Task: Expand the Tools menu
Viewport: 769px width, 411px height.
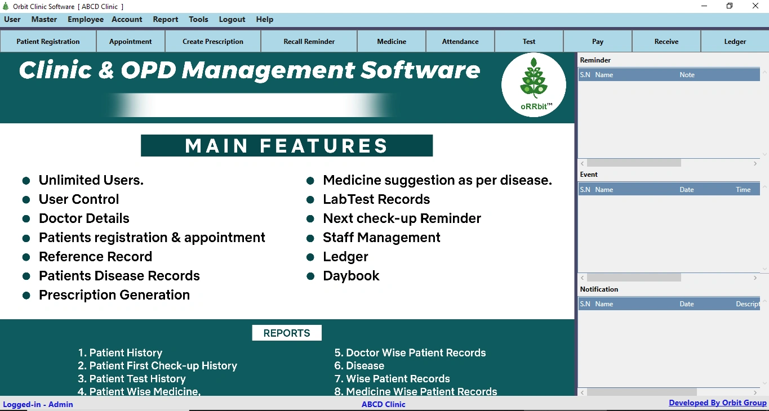Action: pyautogui.click(x=198, y=19)
